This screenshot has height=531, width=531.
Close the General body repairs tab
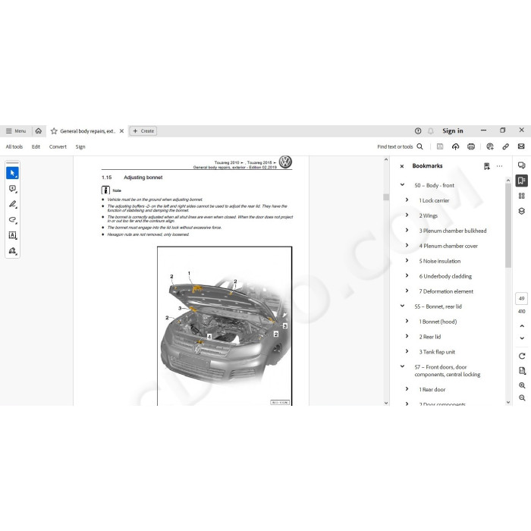pyautogui.click(x=121, y=131)
